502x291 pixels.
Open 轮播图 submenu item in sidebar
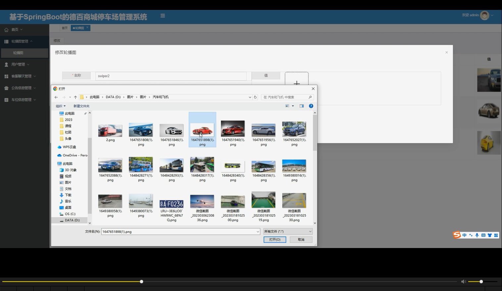(25, 53)
